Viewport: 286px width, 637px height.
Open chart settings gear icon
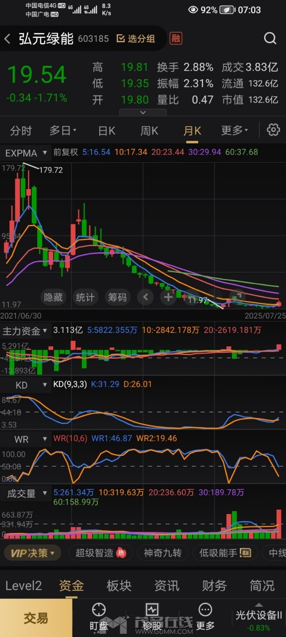(x=274, y=130)
